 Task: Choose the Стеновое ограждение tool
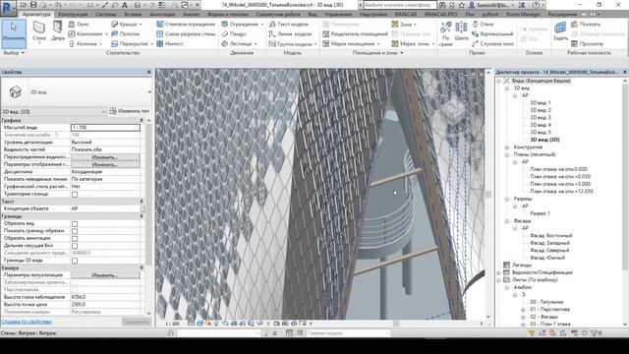point(186,24)
